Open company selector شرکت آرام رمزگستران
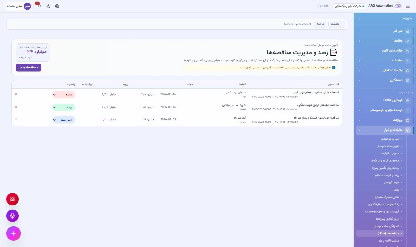The image size is (416, 247). [349, 6]
